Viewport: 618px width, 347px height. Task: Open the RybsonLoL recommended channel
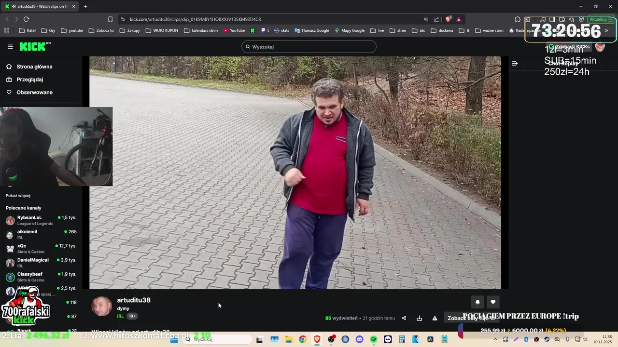coord(41,220)
